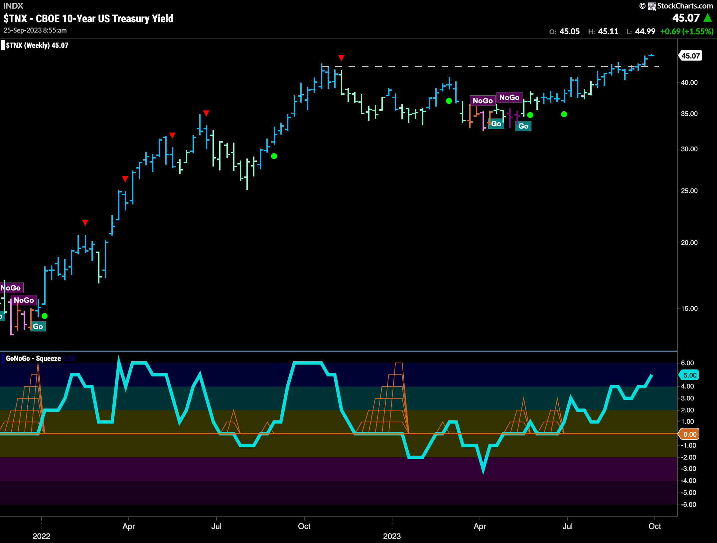Click the NoGo label near March 2023

[483, 101]
